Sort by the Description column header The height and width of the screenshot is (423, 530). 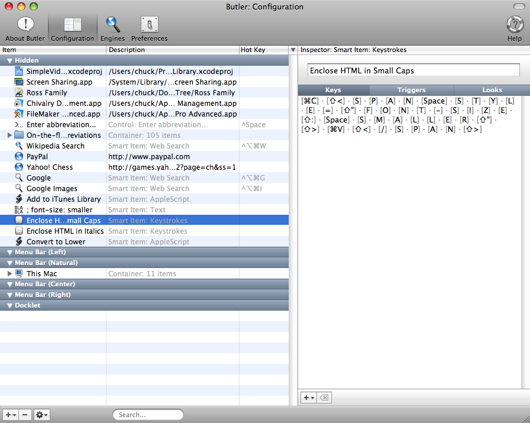point(173,50)
